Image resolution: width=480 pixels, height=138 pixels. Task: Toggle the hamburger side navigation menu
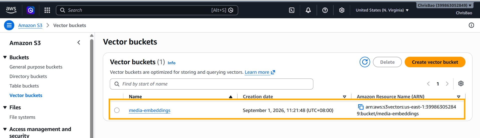point(9,25)
